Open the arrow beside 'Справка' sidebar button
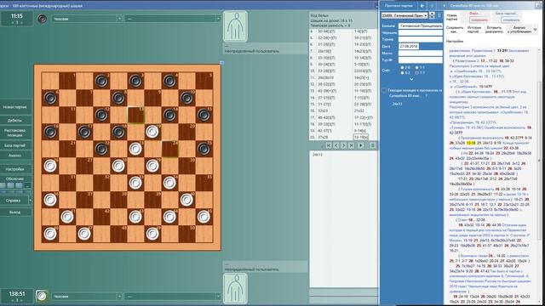Viewport: 545px width, 306px height. [31, 201]
